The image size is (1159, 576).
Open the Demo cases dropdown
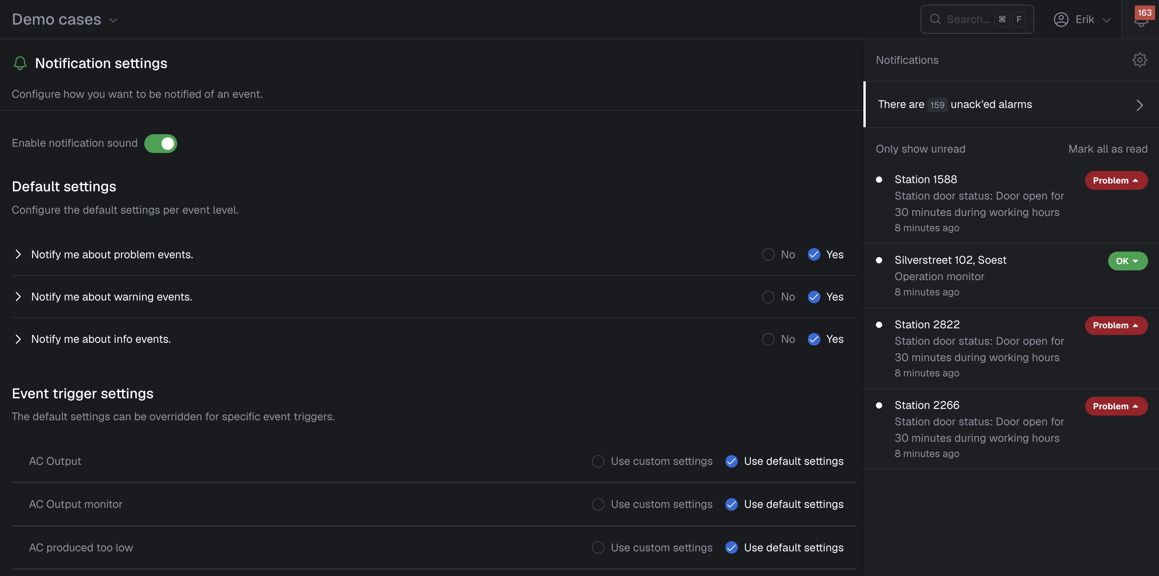[x=65, y=19]
